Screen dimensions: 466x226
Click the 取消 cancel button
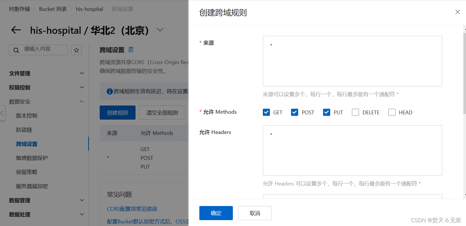coord(255,213)
